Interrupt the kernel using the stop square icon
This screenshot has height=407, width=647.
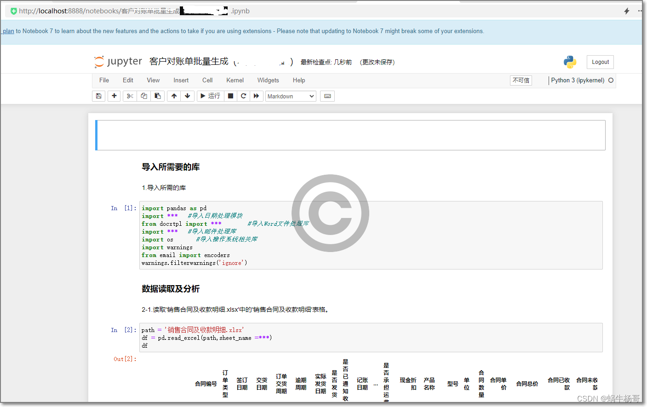(x=231, y=96)
